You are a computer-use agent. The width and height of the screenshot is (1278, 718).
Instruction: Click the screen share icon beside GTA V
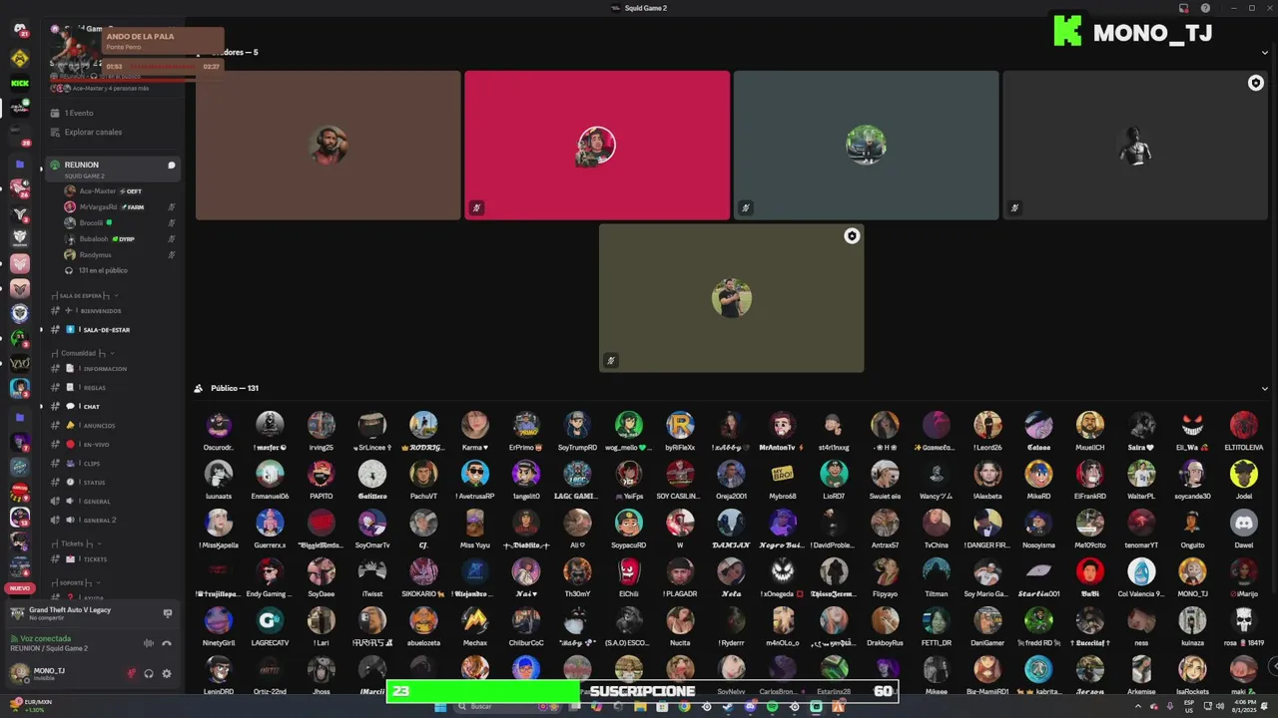tap(168, 613)
